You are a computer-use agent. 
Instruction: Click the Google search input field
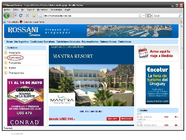(166, 16)
